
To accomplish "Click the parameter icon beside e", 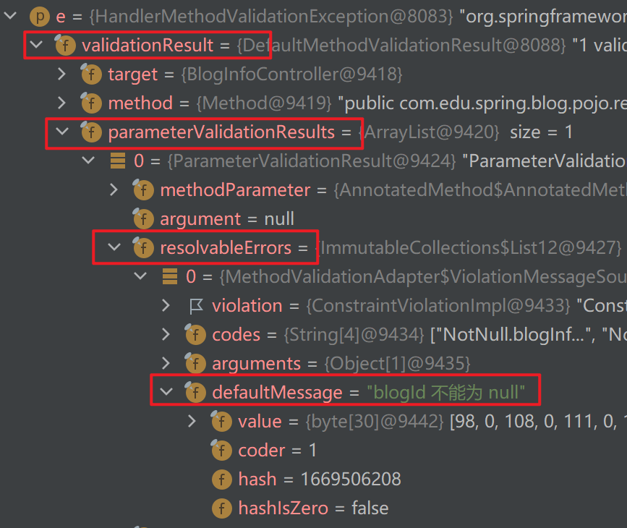I will (x=40, y=17).
